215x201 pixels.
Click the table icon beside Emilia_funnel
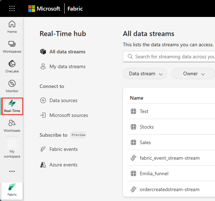pyautogui.click(x=133, y=173)
